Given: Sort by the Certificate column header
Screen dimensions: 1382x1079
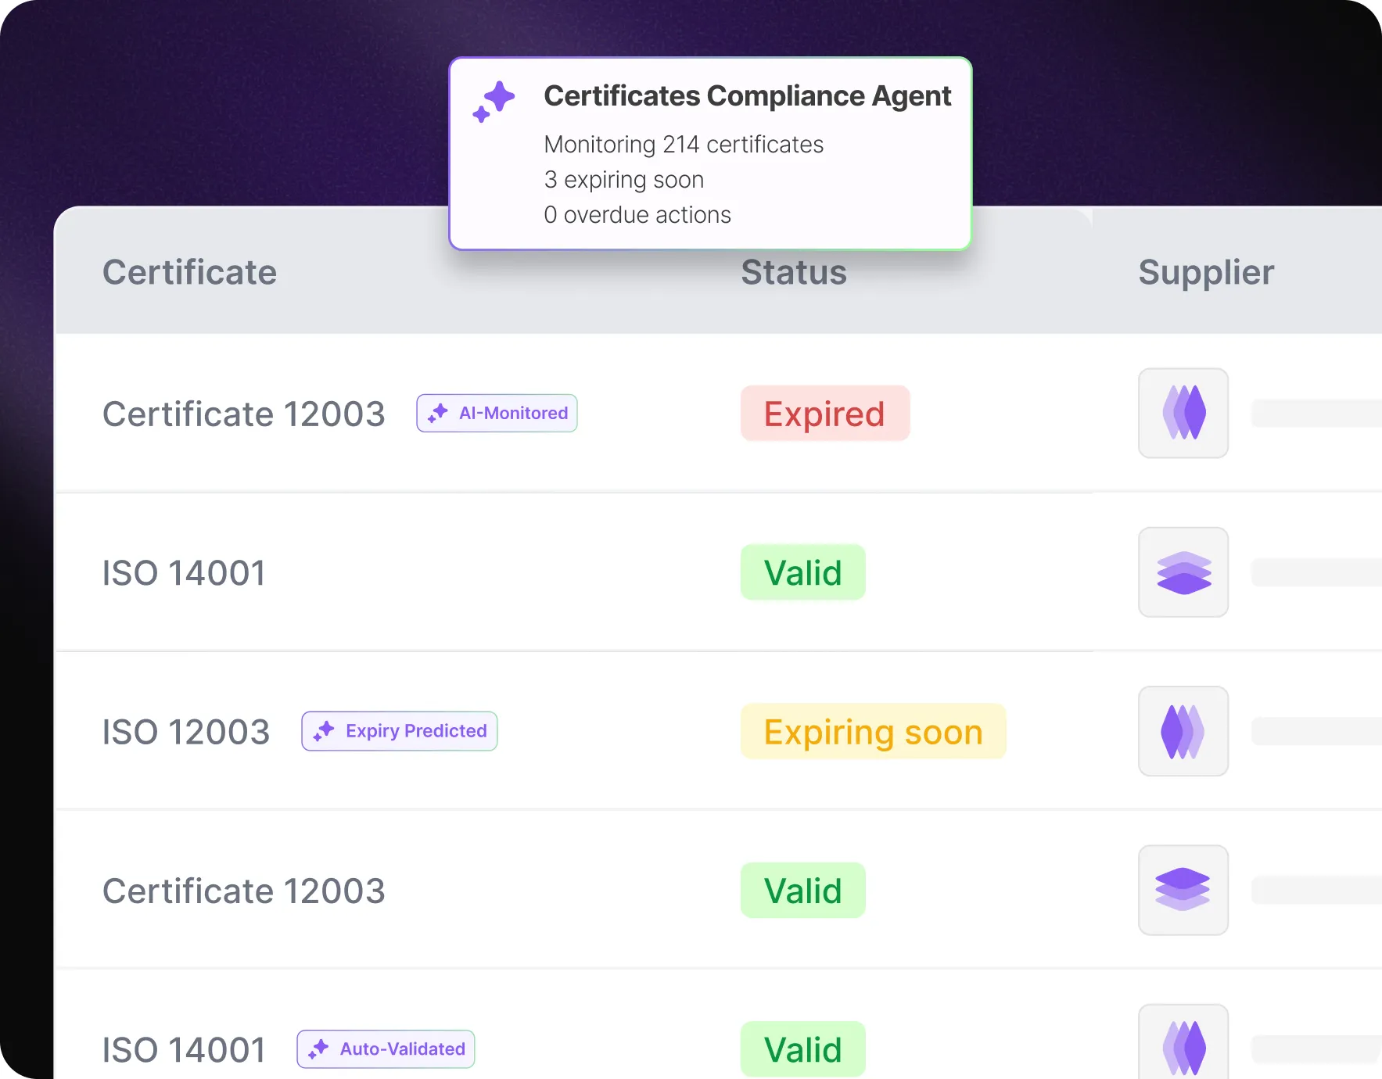Looking at the screenshot, I should click(190, 272).
